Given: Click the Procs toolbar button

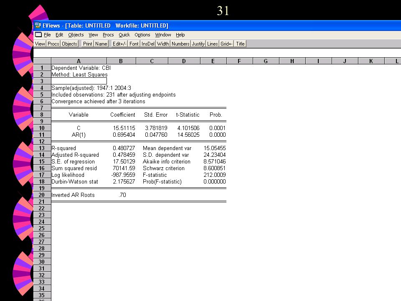Looking at the screenshot, I should (53, 44).
